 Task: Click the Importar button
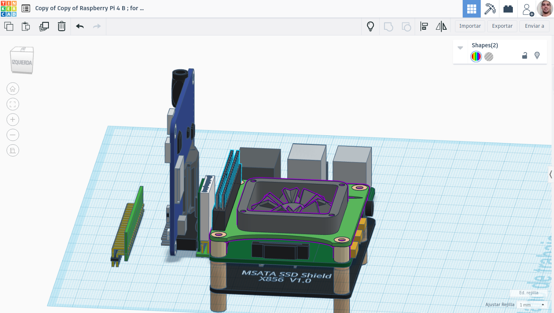470,26
